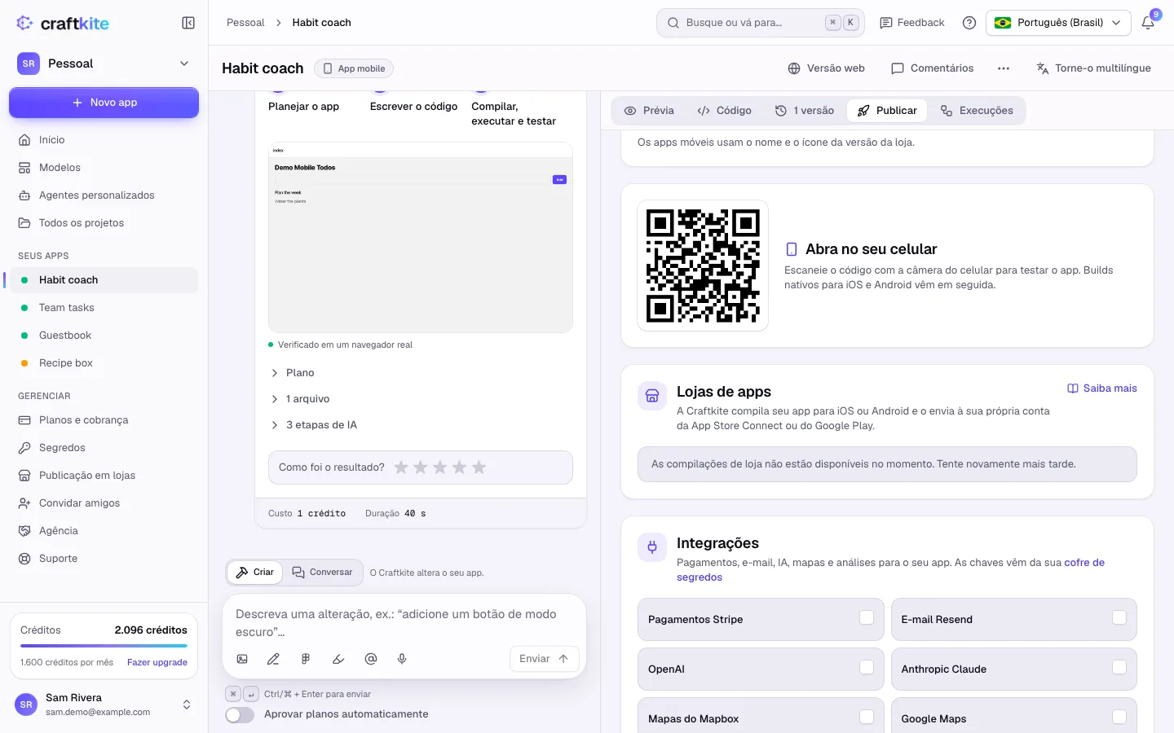Screen dimensions: 1174x733
Task: Enable the Anthropic Claude integration checkbox
Action: [x=1119, y=668]
